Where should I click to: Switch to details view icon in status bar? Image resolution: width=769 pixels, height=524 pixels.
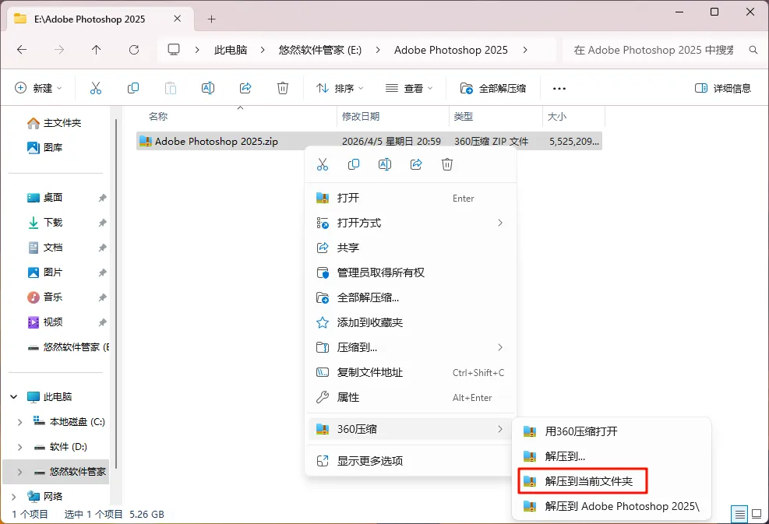coord(739,514)
